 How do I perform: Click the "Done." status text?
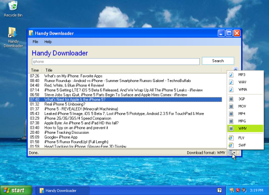(x=34, y=153)
